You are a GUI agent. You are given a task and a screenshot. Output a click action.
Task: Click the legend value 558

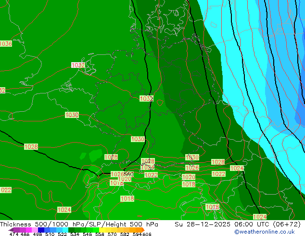tap(100, 234)
